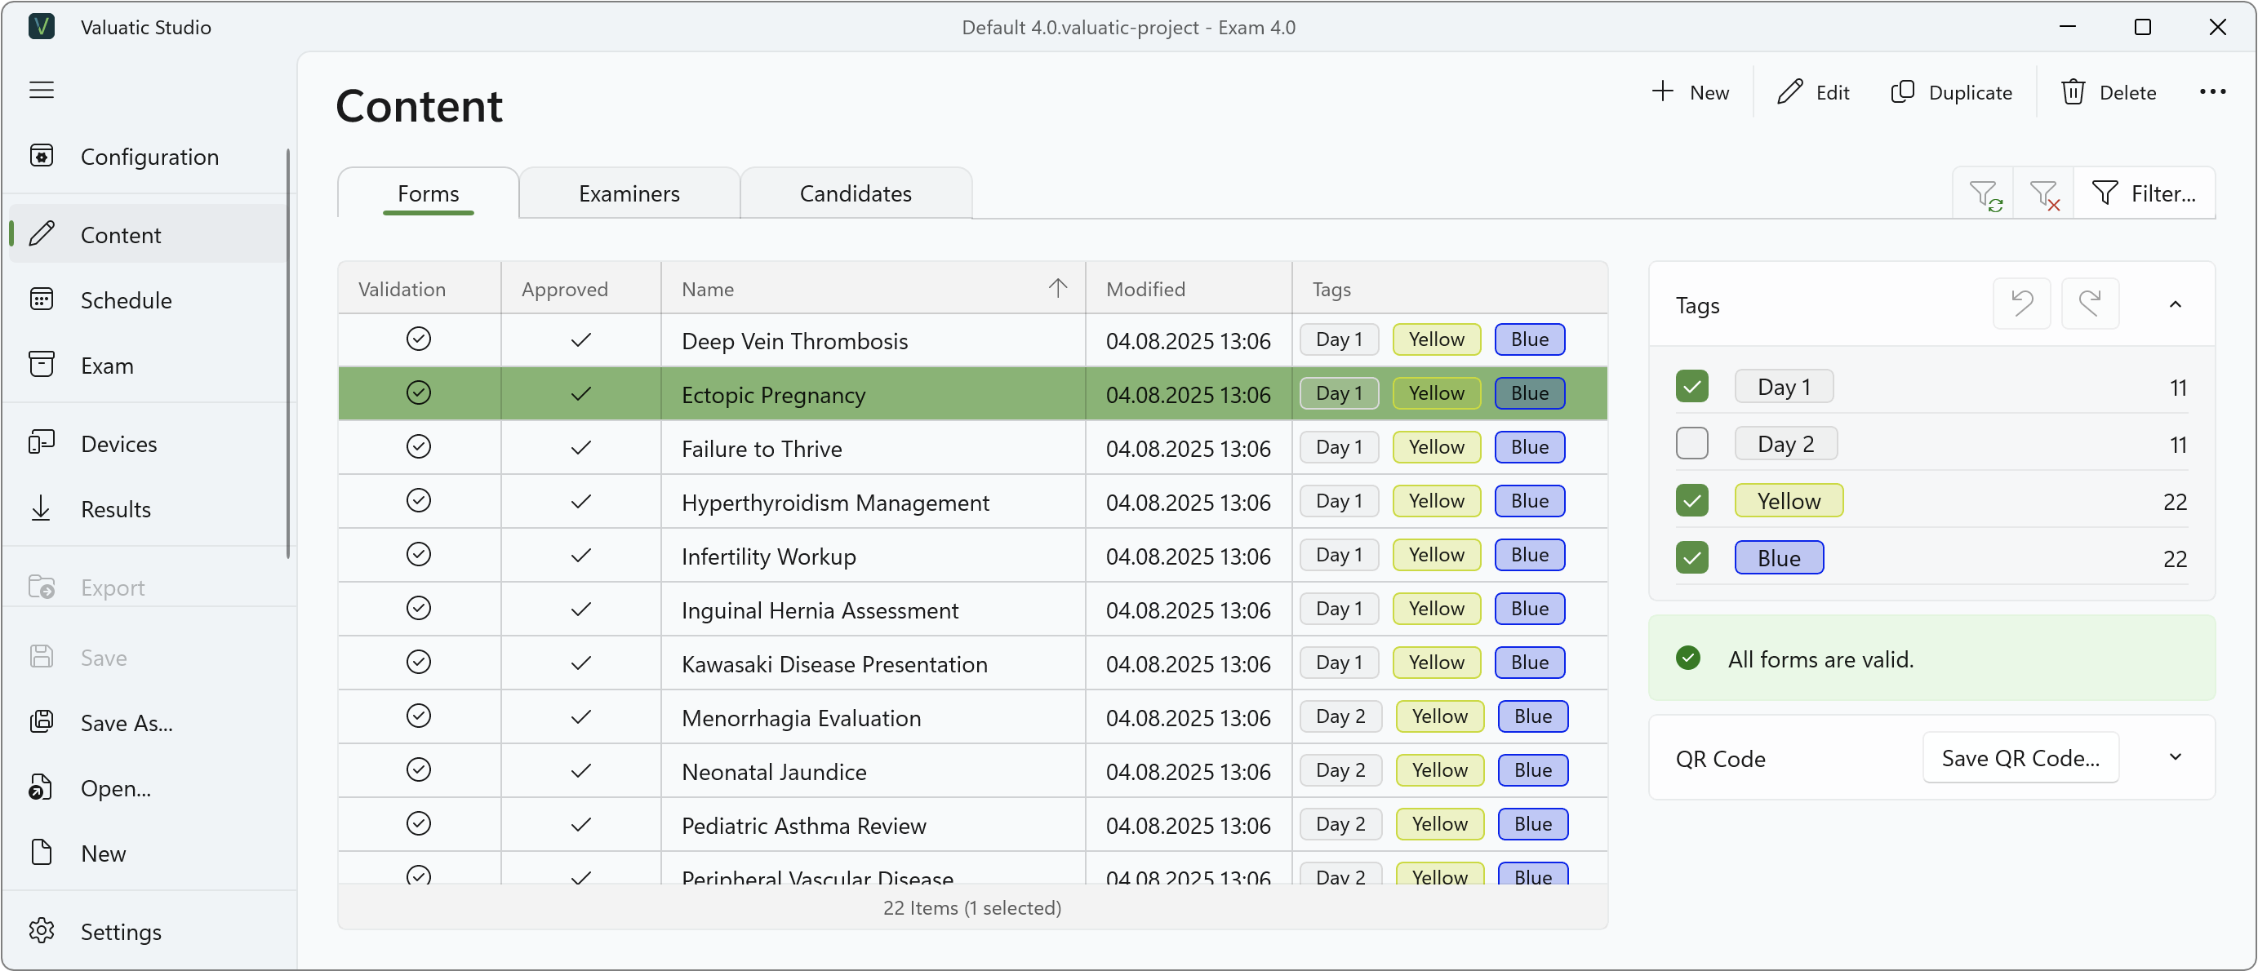The height and width of the screenshot is (971, 2258).
Task: Open the Filter... dialog
Action: tap(2144, 193)
